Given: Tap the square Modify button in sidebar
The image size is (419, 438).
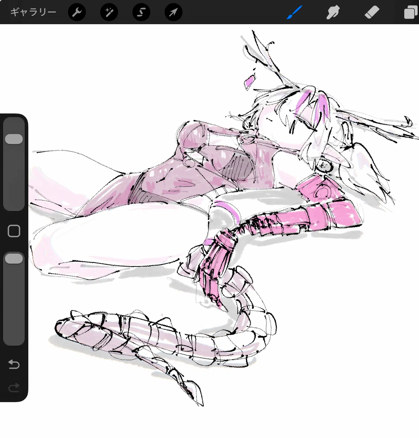Looking at the screenshot, I should point(14,231).
